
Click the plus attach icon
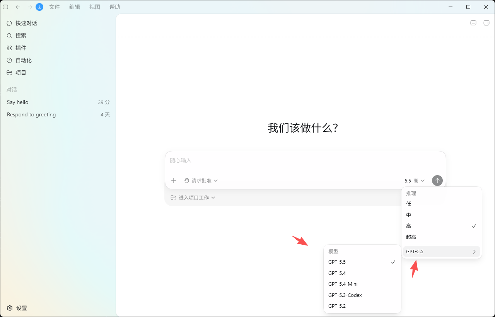(174, 181)
